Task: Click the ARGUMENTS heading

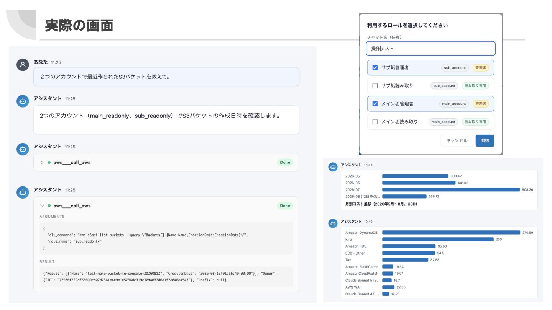Action: point(52,217)
